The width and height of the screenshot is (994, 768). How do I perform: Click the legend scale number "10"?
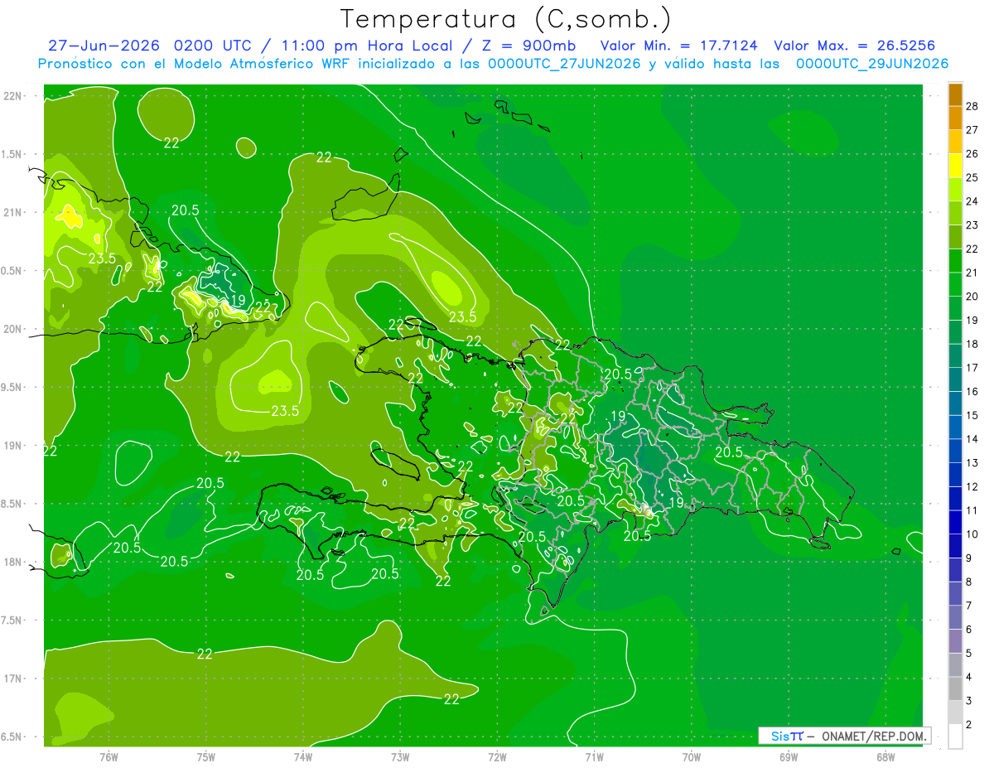(972, 534)
